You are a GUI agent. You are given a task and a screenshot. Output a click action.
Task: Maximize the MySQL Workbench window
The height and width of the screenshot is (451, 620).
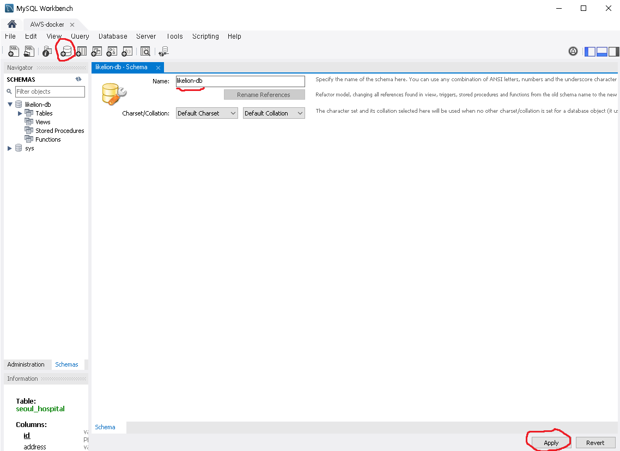[583, 8]
